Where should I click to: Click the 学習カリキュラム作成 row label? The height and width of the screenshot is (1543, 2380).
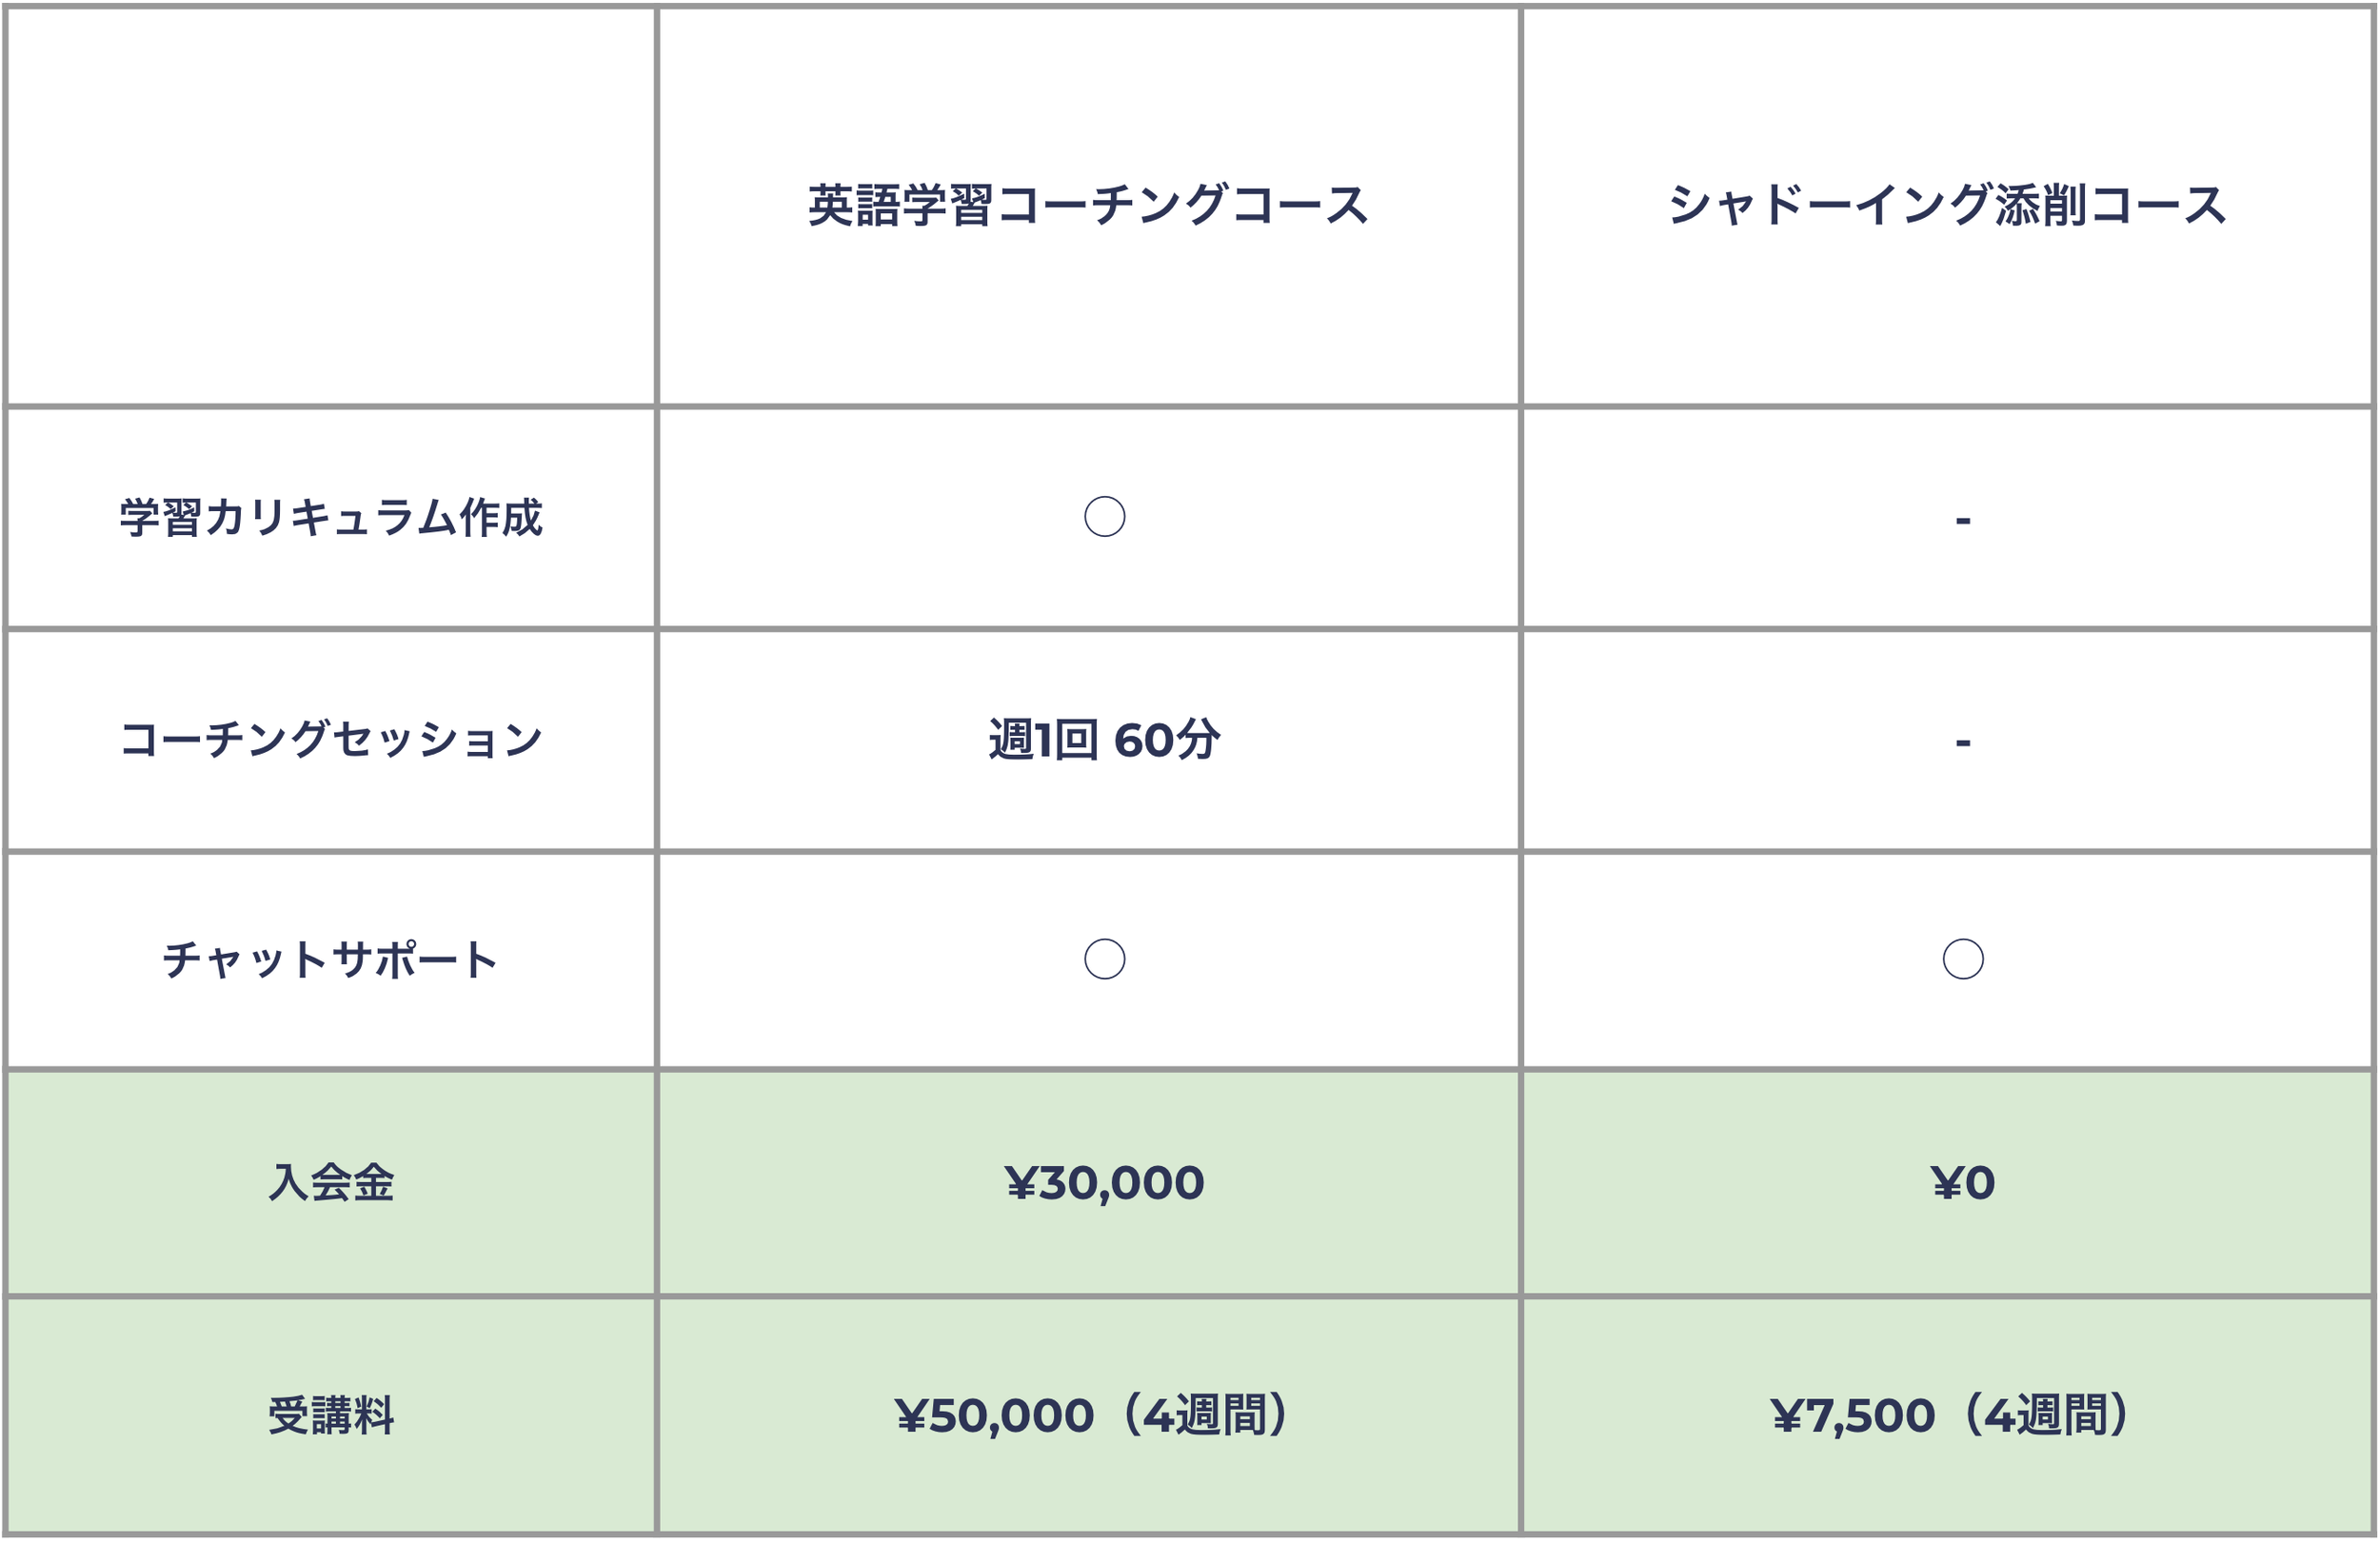coord(331,517)
